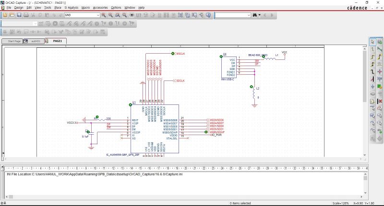
Task: Switch to the PAGE1 schematic tab
Action: click(x=59, y=41)
